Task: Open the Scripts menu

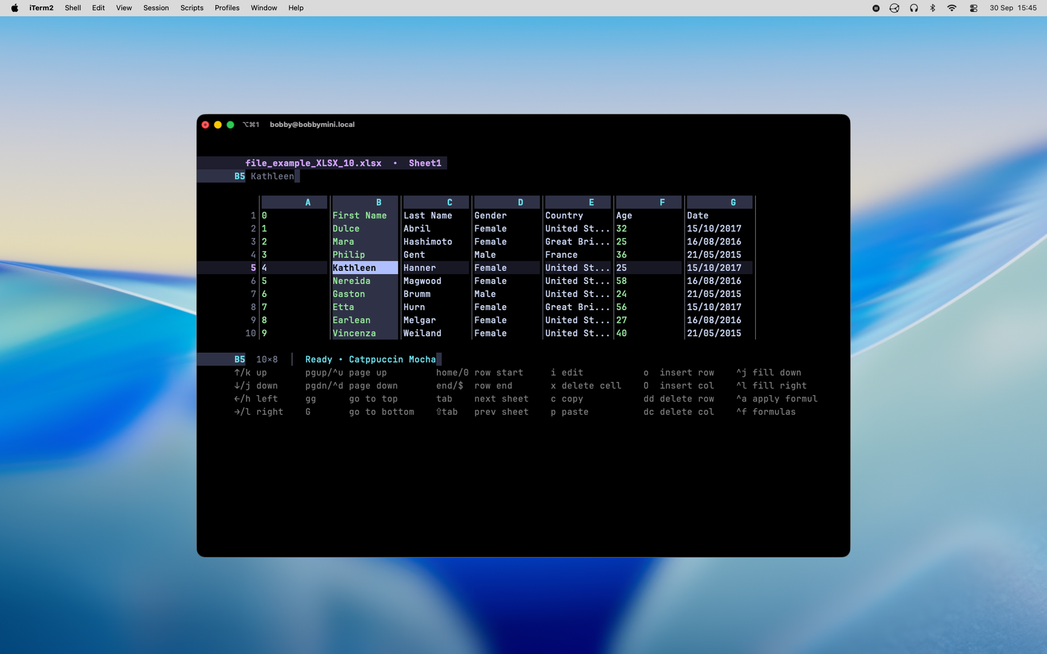Action: [x=192, y=8]
